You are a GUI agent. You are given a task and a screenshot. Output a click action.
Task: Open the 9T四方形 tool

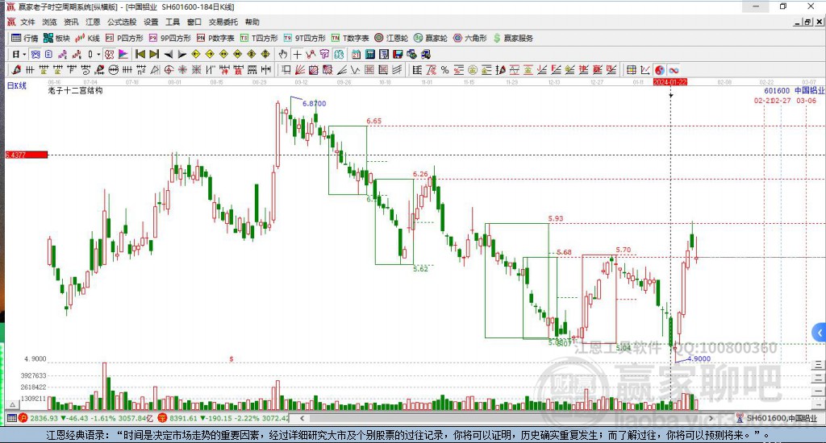pos(304,38)
